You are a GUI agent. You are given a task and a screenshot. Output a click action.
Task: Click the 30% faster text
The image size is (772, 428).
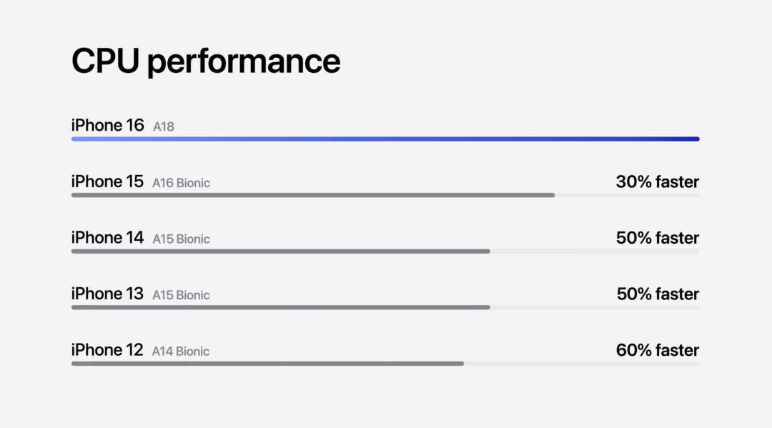pyautogui.click(x=657, y=181)
